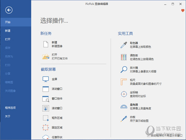Click the magnifier glass icon
186x140 pixels.
pyautogui.click(x=124, y=69)
